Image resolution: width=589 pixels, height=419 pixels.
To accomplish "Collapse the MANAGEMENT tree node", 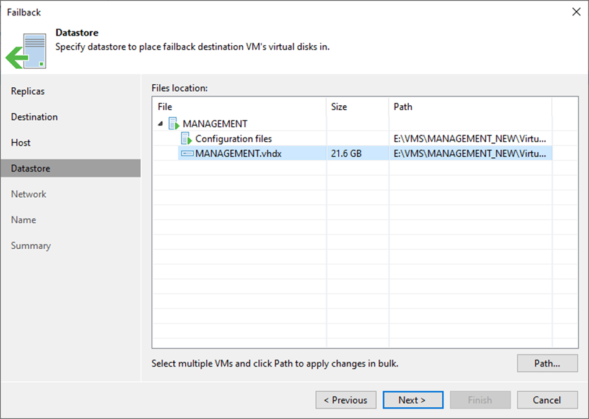I will tap(161, 124).
